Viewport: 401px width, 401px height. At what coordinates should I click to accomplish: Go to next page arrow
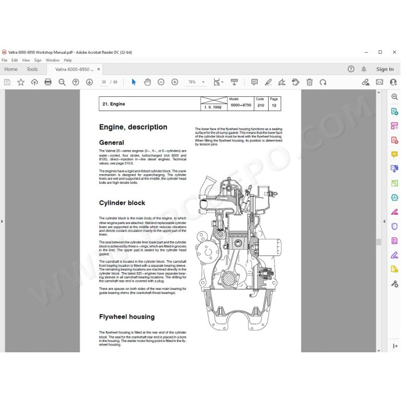[x=89, y=82]
